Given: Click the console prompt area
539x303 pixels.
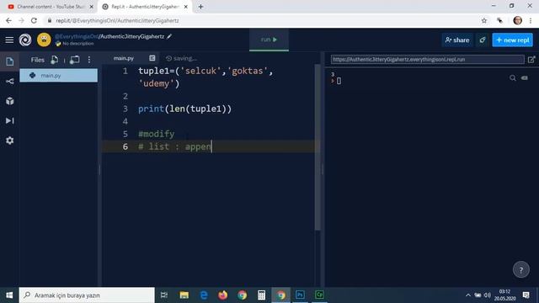Looking at the screenshot, I should click(x=339, y=81).
